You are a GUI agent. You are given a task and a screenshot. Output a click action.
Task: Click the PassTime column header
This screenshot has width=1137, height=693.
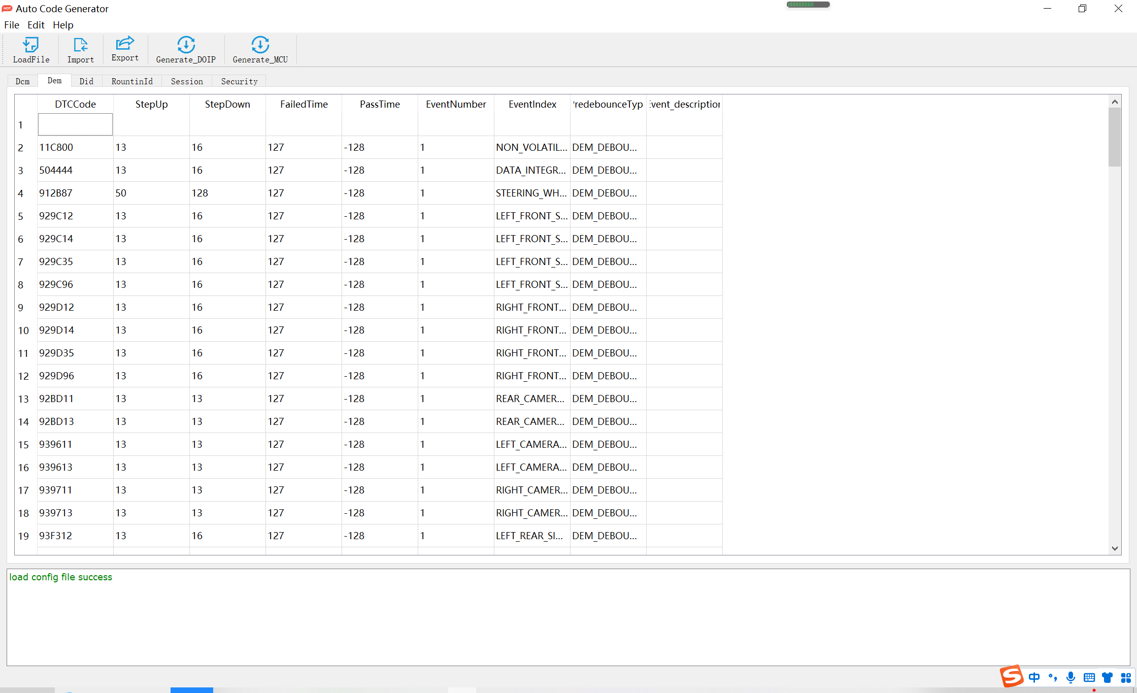pyautogui.click(x=380, y=104)
